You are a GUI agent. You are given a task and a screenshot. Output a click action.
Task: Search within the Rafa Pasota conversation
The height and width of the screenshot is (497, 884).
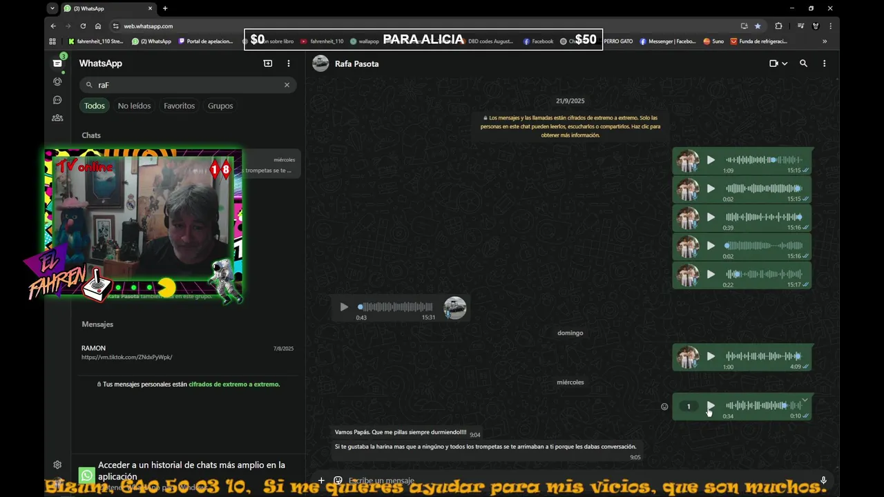coord(803,64)
